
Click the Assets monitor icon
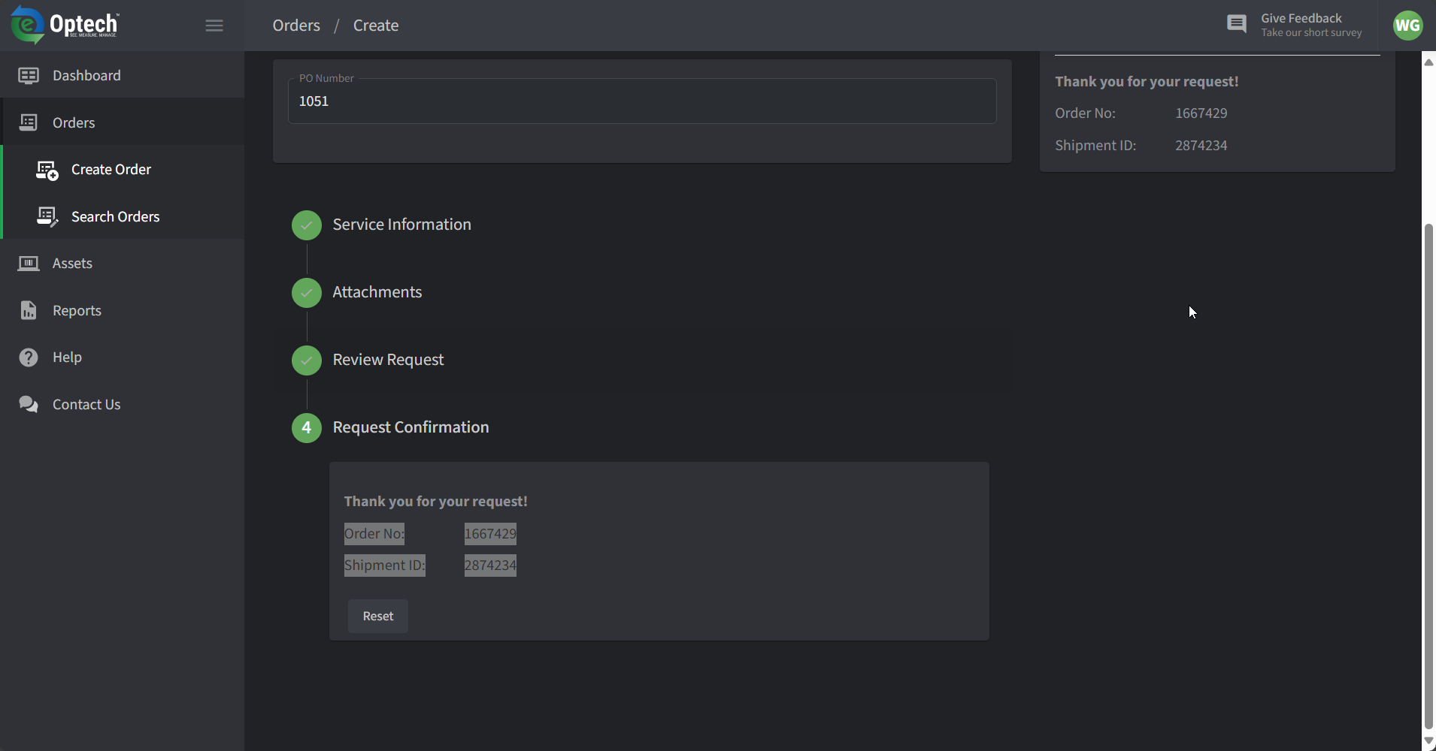point(29,264)
